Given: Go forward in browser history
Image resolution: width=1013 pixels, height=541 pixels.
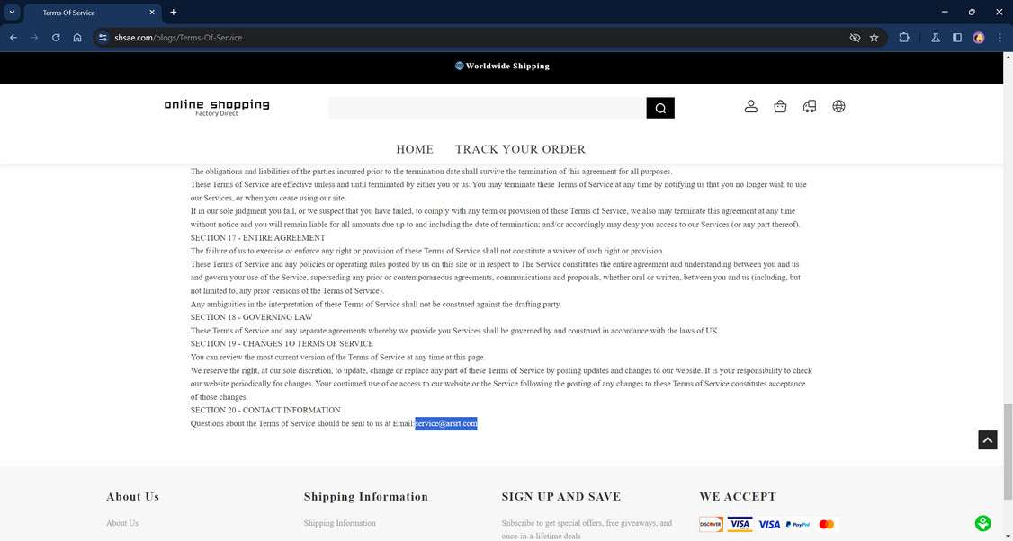Looking at the screenshot, I should click(34, 38).
